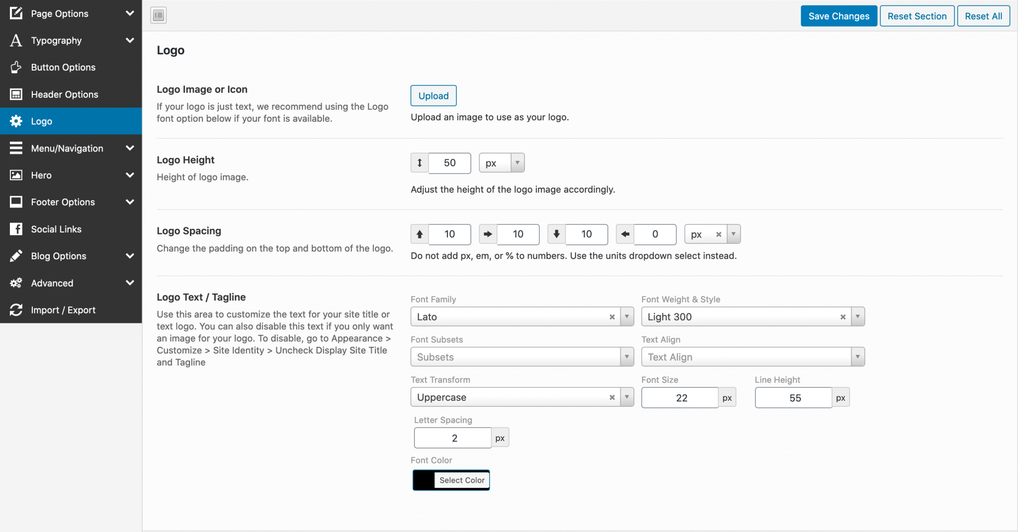Open the Logo Spacing units dropdown
The width and height of the screenshot is (1018, 532).
[712, 234]
